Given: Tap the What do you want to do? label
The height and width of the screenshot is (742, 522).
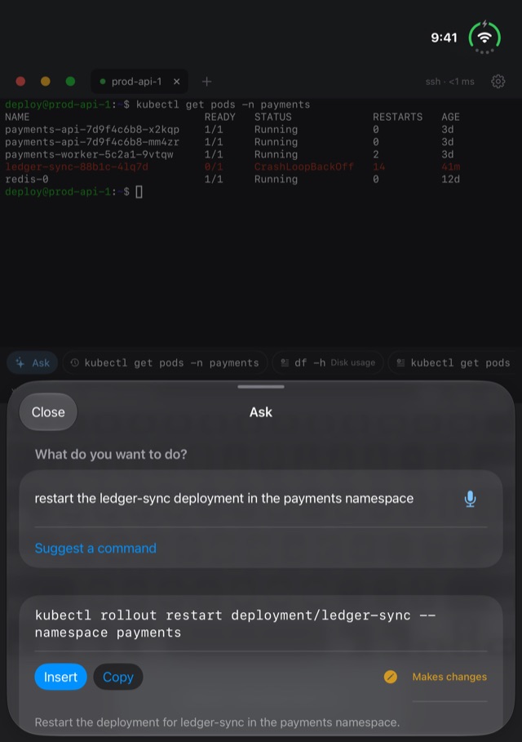Looking at the screenshot, I should tap(111, 455).
